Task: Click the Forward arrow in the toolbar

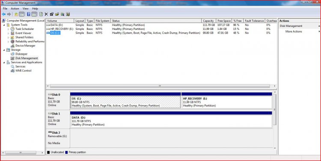Action: pos(9,14)
